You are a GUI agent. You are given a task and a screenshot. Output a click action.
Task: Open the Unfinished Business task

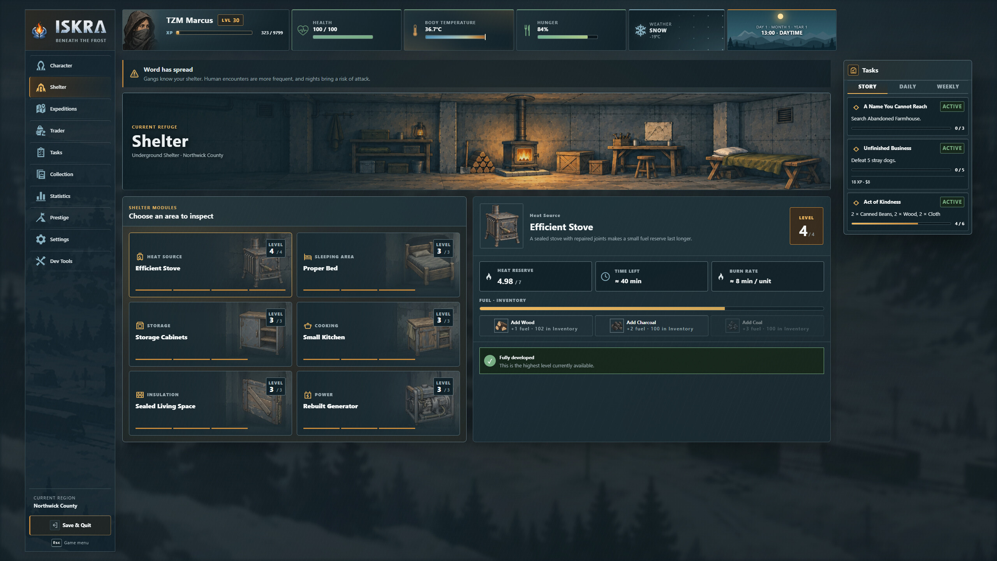(x=907, y=164)
